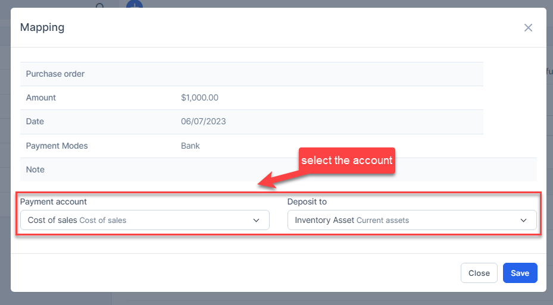
Task: Select the Purchase order row
Action: [252, 74]
